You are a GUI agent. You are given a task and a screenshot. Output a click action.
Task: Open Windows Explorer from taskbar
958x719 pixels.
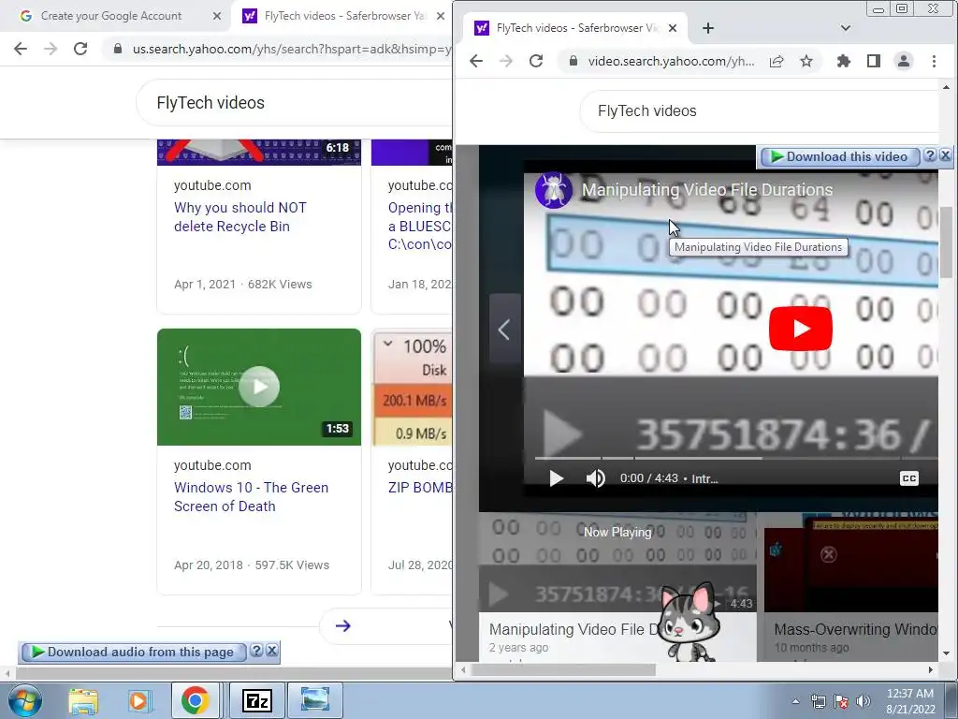[x=83, y=700]
